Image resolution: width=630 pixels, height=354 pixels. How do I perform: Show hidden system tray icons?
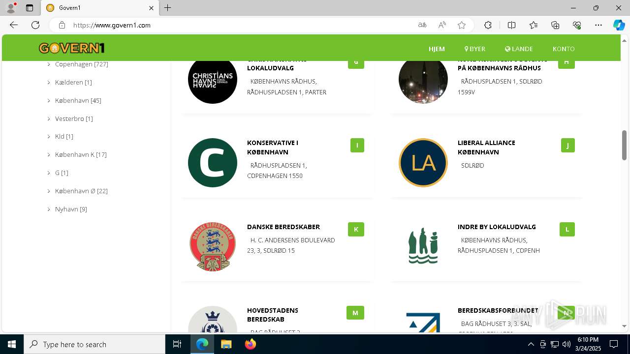[x=531, y=344]
